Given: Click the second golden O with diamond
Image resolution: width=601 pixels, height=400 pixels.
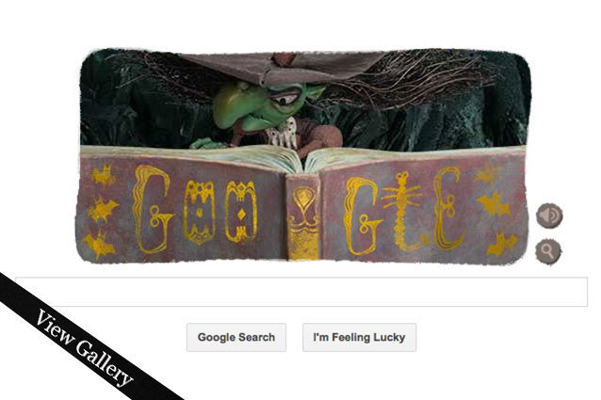Looking at the screenshot, I should pyautogui.click(x=241, y=212).
